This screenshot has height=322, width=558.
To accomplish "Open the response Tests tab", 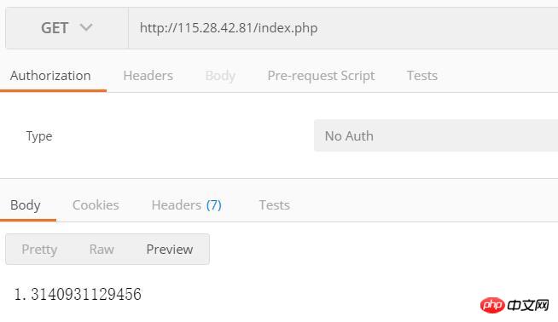I will (275, 205).
